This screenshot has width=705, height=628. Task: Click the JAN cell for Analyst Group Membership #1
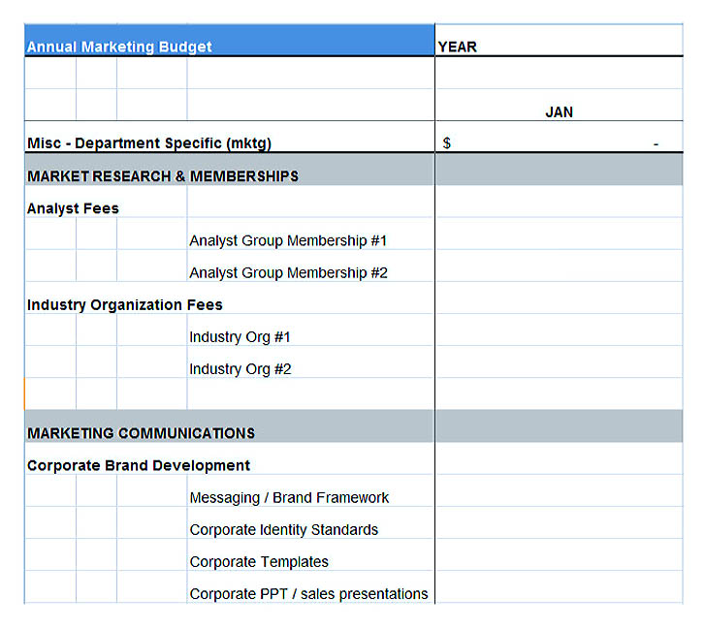click(559, 234)
